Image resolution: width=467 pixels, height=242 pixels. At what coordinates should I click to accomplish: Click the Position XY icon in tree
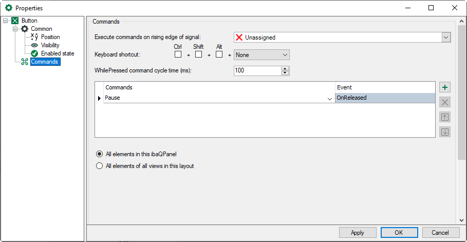[34, 37]
